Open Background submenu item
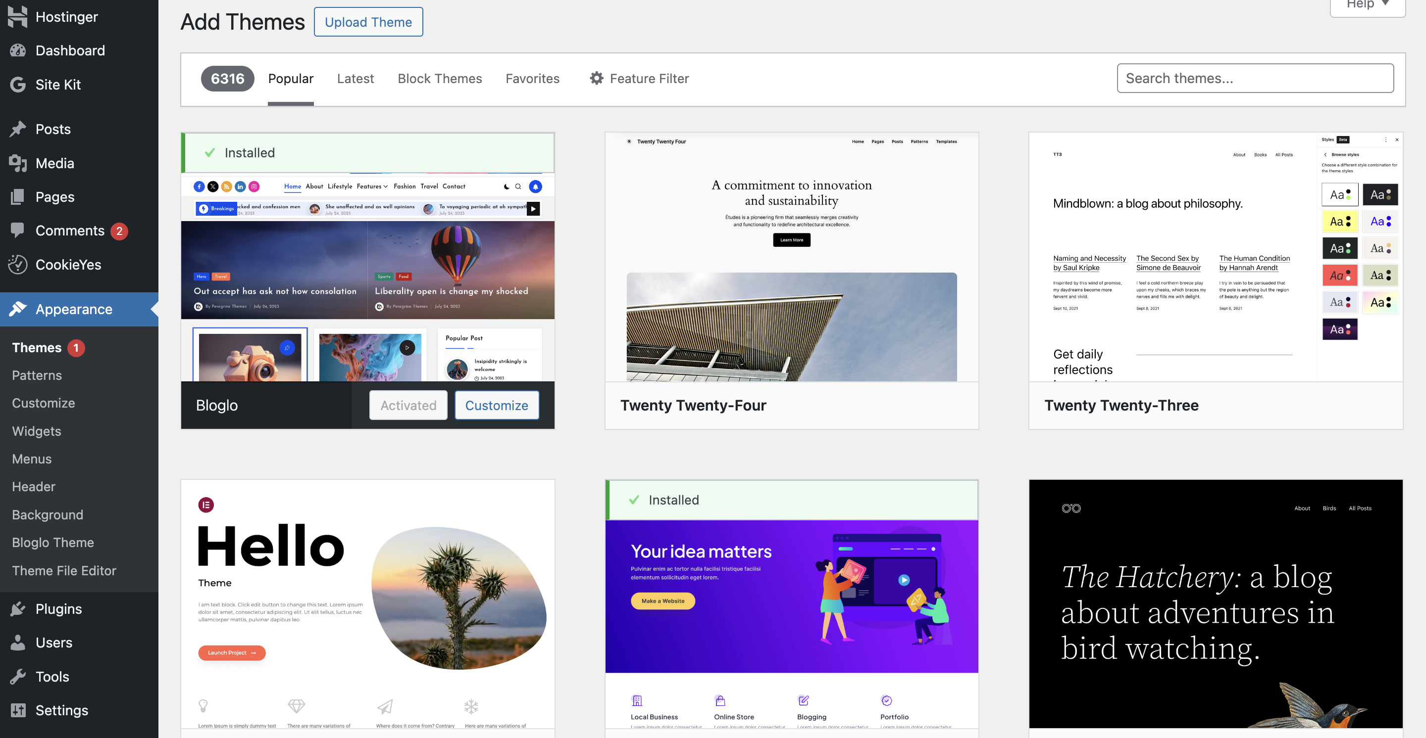Viewport: 1426px width, 738px height. (48, 514)
